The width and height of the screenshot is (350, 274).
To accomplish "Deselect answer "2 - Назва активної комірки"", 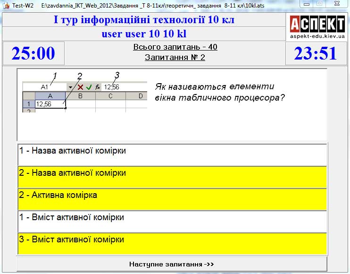I will [172, 177].
